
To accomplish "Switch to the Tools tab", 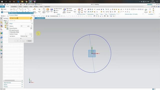I will [x=41, y=7].
